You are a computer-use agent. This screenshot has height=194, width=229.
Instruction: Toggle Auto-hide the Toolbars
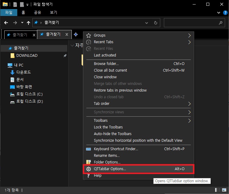pyautogui.click(x=138, y=134)
